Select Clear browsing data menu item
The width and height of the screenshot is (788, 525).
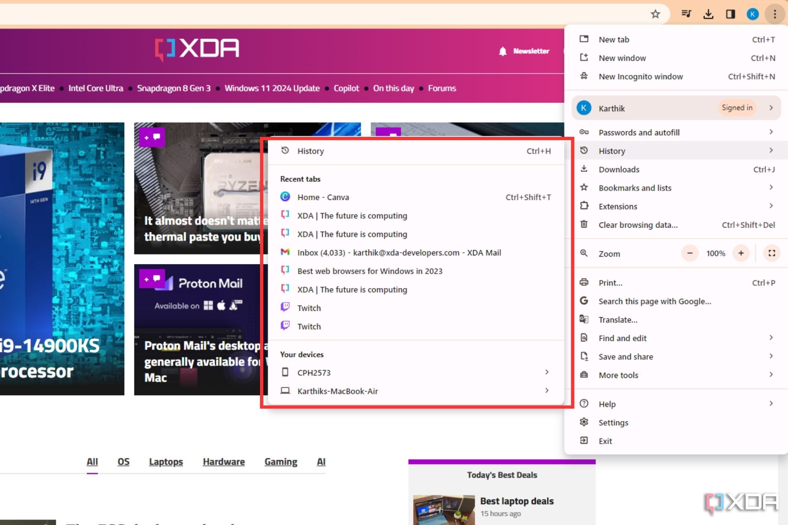(x=637, y=225)
